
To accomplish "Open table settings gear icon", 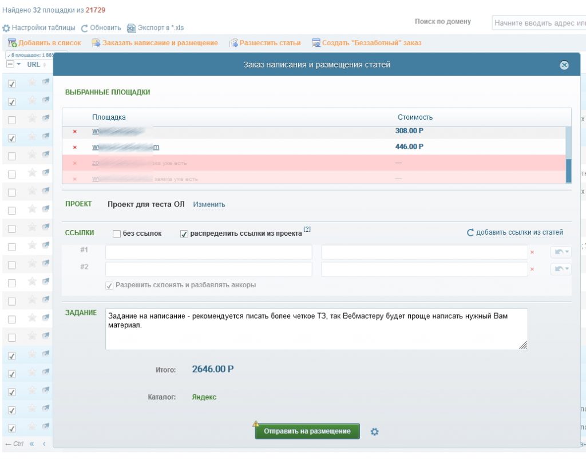I will tap(6, 28).
